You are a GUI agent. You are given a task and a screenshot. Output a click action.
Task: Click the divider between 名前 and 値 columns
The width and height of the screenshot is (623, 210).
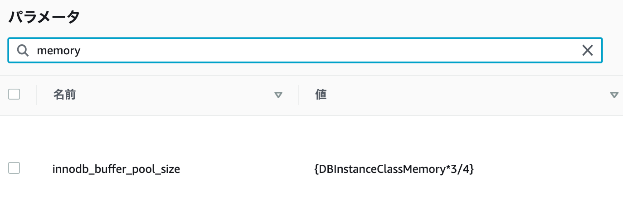pyautogui.click(x=299, y=95)
